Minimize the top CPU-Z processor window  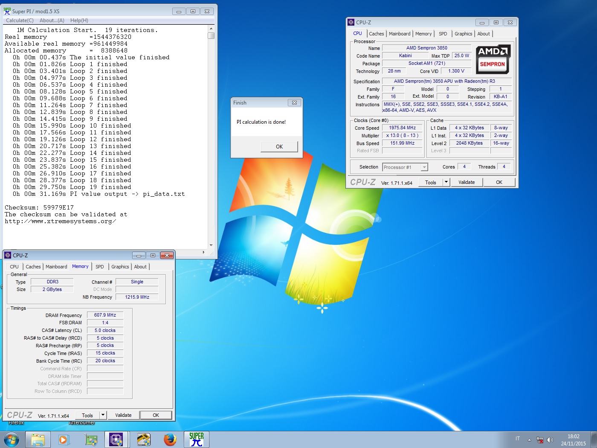pos(482,23)
